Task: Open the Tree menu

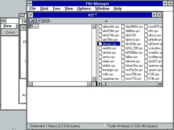Action: point(56,8)
